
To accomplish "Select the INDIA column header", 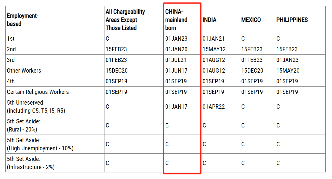I will point(209,20).
